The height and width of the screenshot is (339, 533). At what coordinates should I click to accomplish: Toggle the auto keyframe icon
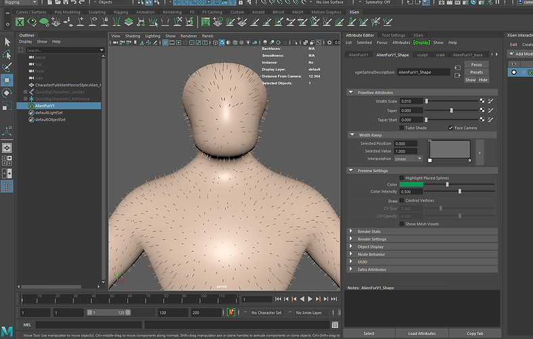[231, 312]
